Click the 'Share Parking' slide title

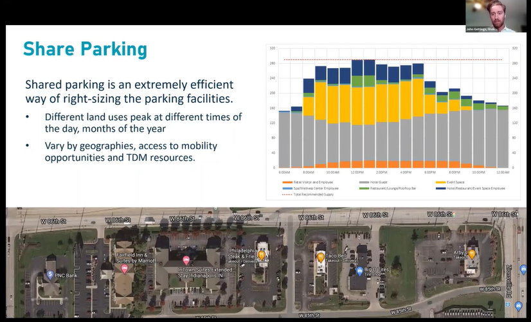point(85,49)
